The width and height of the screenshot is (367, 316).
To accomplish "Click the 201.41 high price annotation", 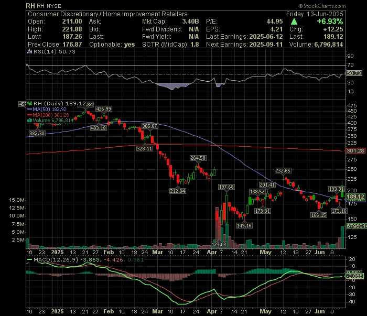I will point(267,185).
